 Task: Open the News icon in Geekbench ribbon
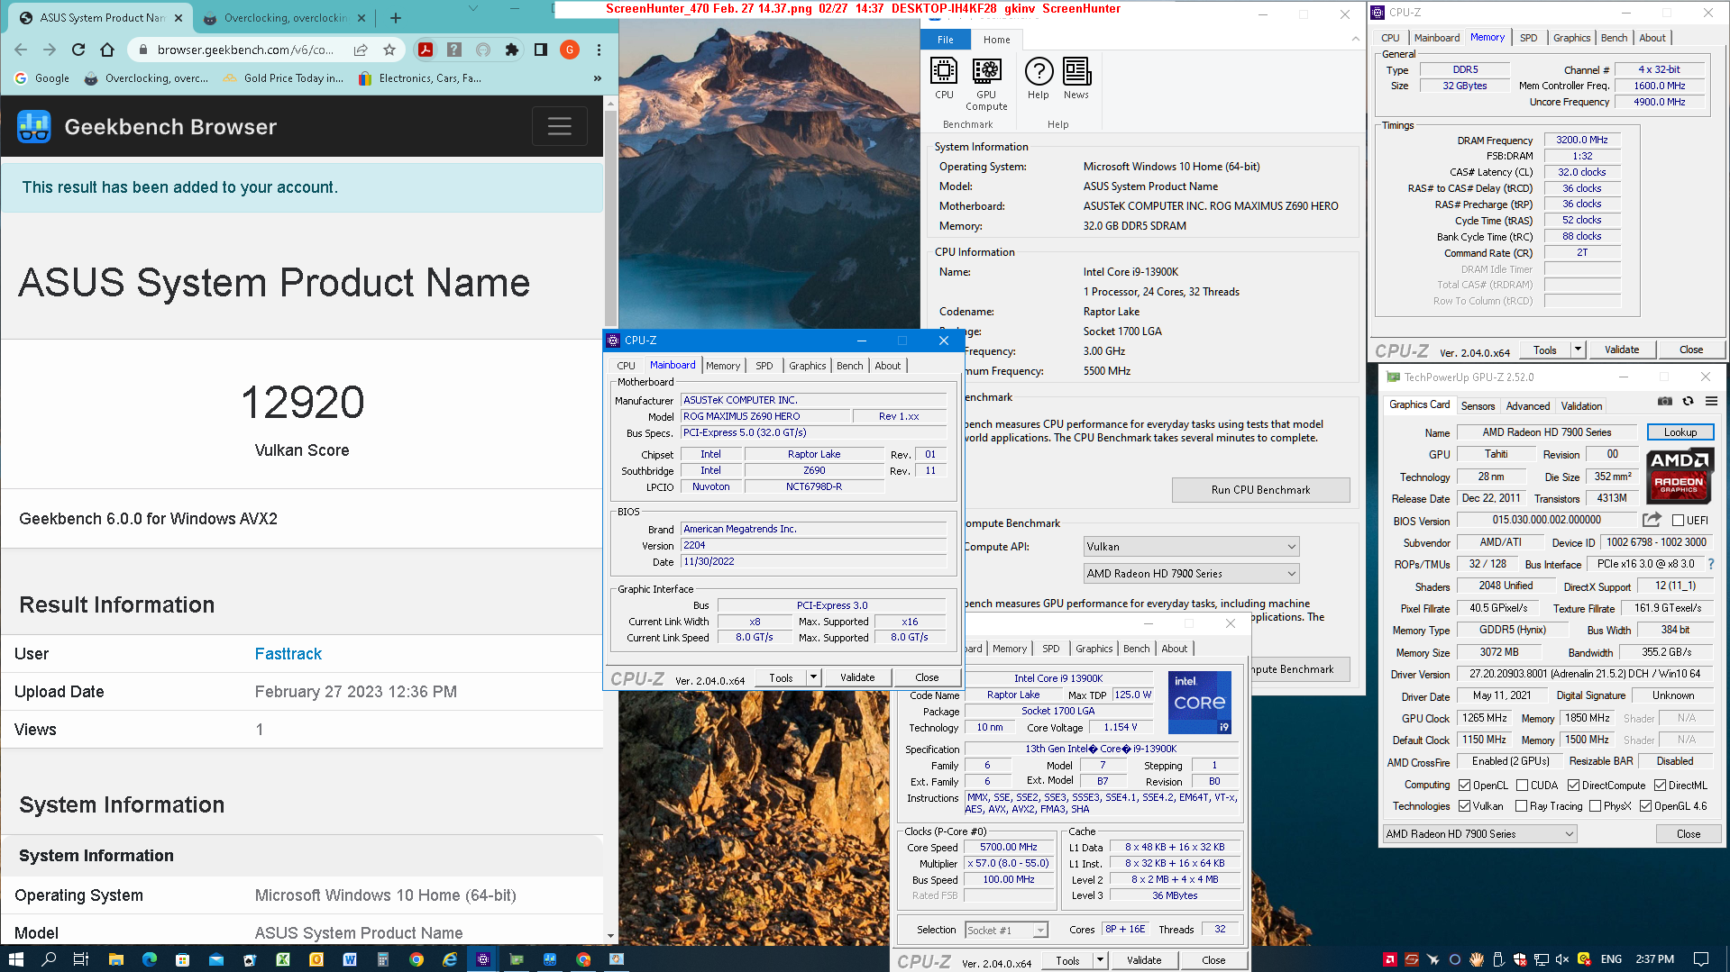click(1076, 78)
